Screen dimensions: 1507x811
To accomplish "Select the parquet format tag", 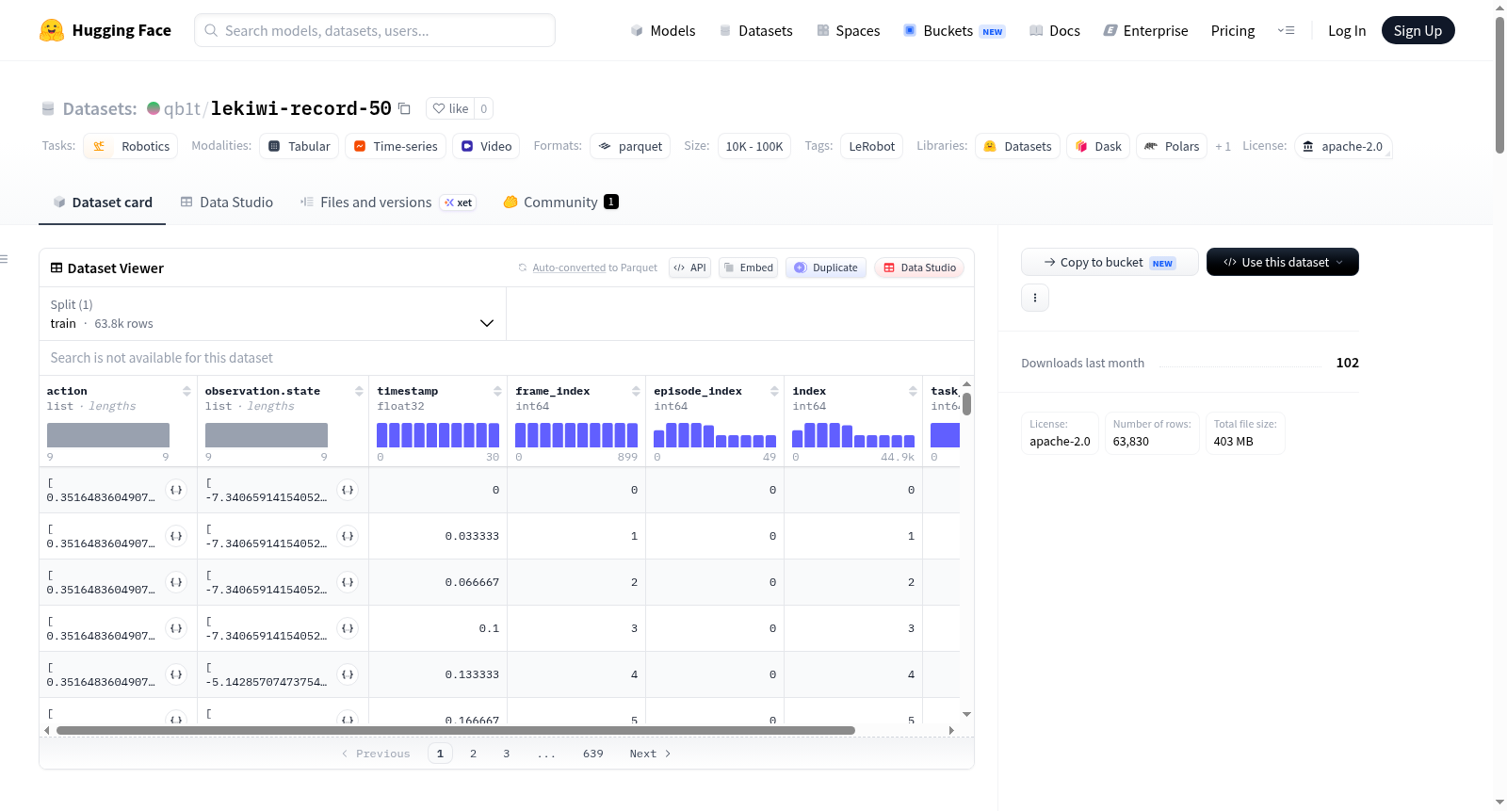I will point(630,146).
